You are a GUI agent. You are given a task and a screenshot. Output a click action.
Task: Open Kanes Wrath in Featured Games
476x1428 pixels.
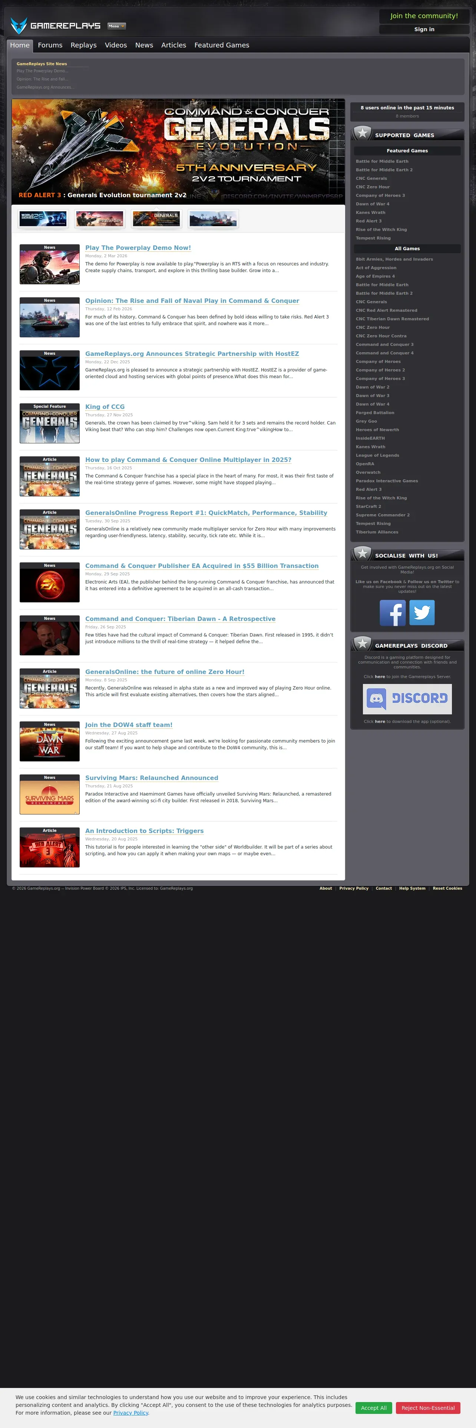pyautogui.click(x=370, y=213)
